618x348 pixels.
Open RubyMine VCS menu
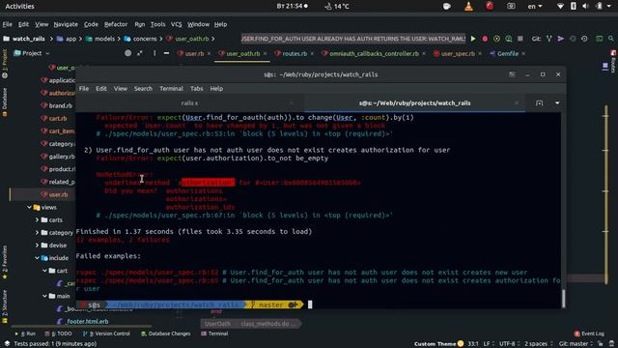(x=176, y=24)
